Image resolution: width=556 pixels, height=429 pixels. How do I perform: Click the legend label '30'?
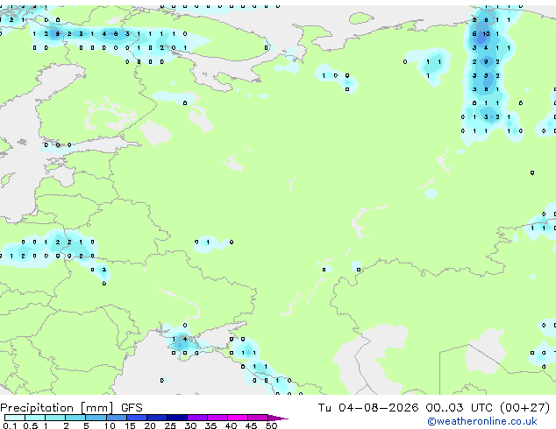(190, 425)
